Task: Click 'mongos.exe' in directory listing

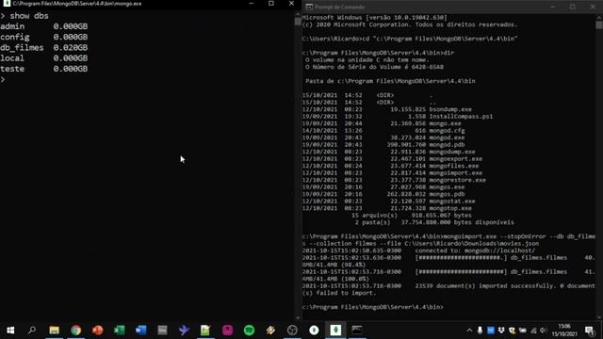Action: click(447, 187)
